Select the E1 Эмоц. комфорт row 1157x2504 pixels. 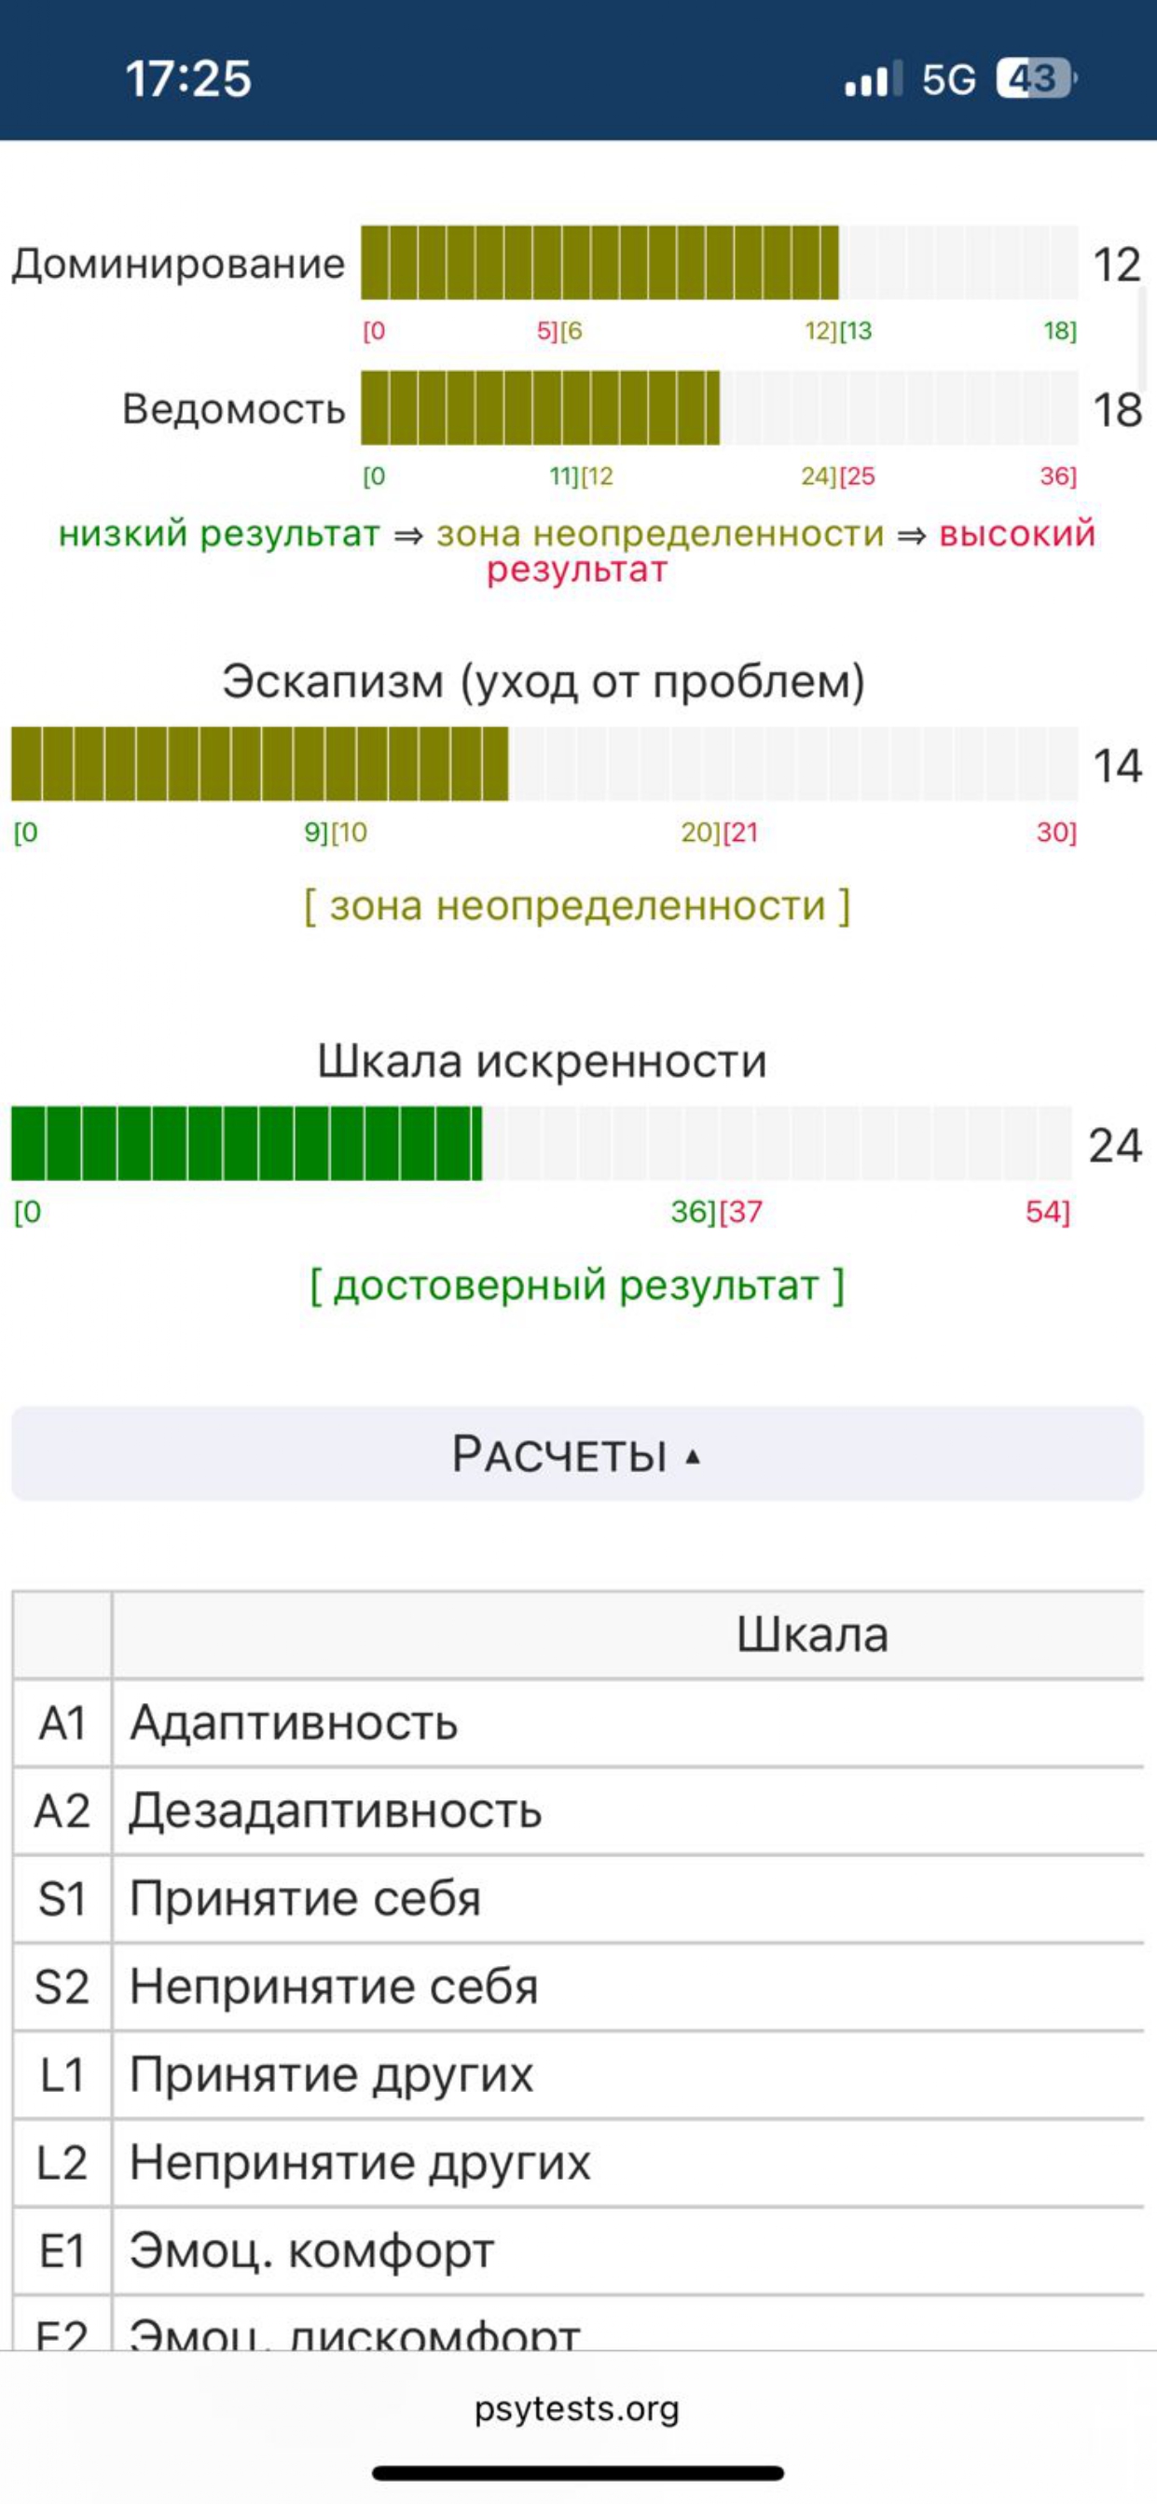[577, 2250]
